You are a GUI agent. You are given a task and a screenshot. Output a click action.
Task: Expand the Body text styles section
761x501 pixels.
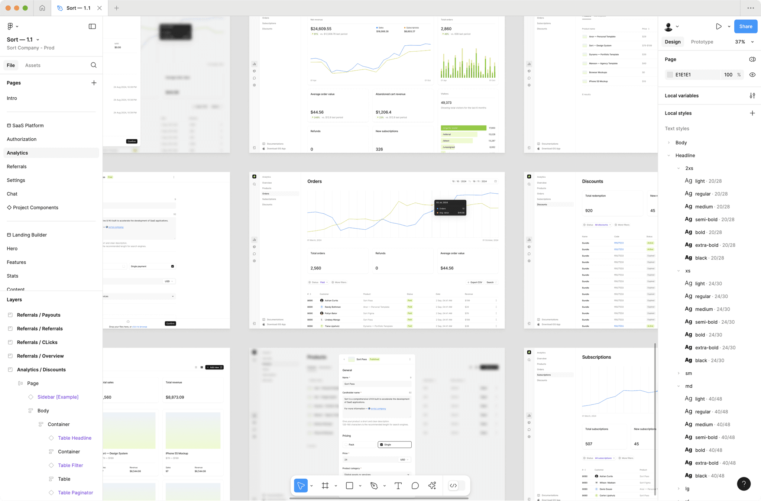coord(669,143)
